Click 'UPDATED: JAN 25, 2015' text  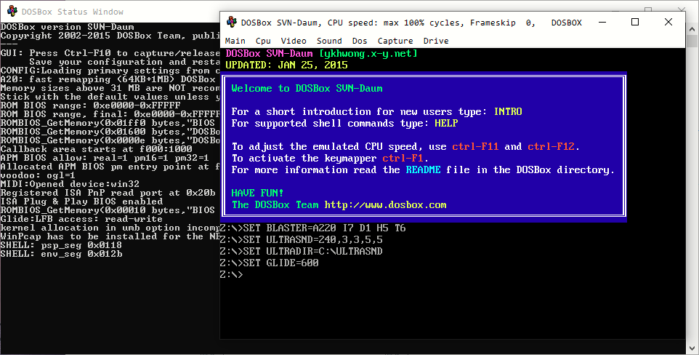286,65
